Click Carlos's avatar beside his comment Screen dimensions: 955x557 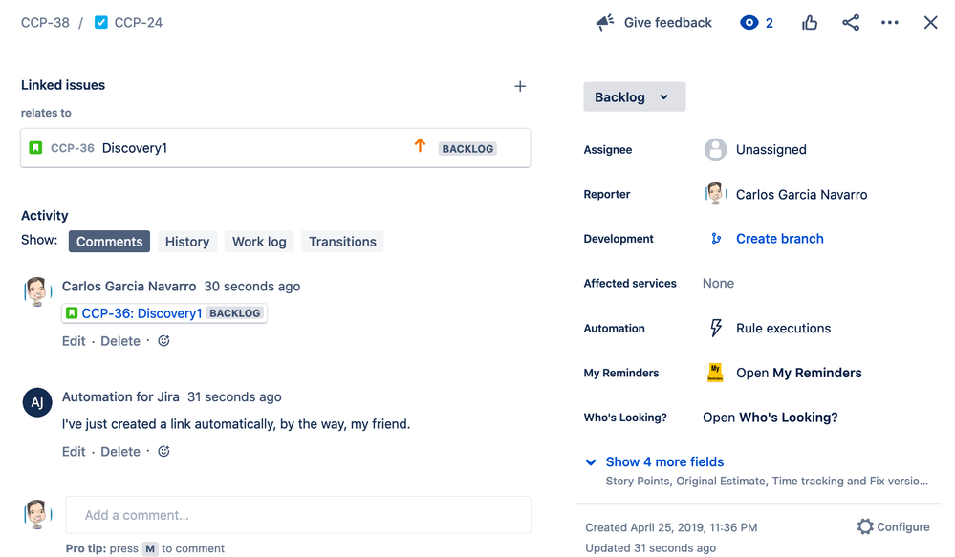[37, 291]
